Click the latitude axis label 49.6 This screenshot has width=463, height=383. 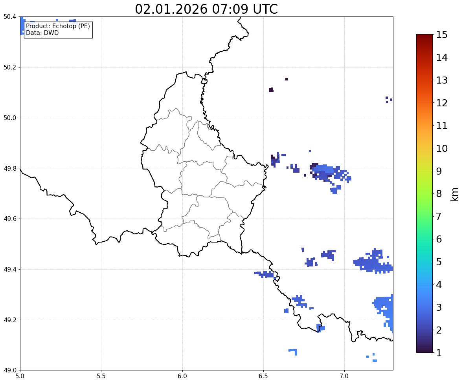[10, 219]
